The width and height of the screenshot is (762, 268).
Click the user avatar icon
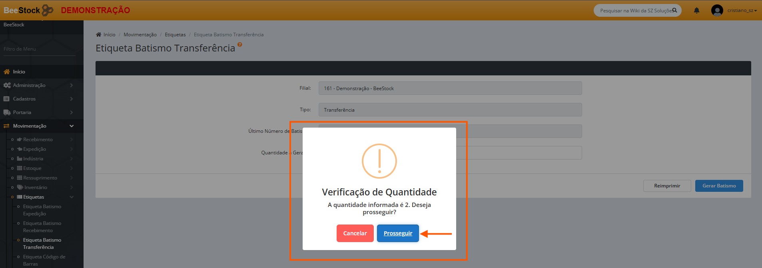pos(717,10)
